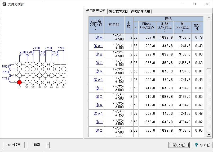The image size is (213, 152).
Task: Open Help with the ヘルプ(H) button
Action: click(x=202, y=145)
